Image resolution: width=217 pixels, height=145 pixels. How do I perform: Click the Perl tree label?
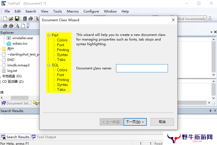(x=55, y=35)
